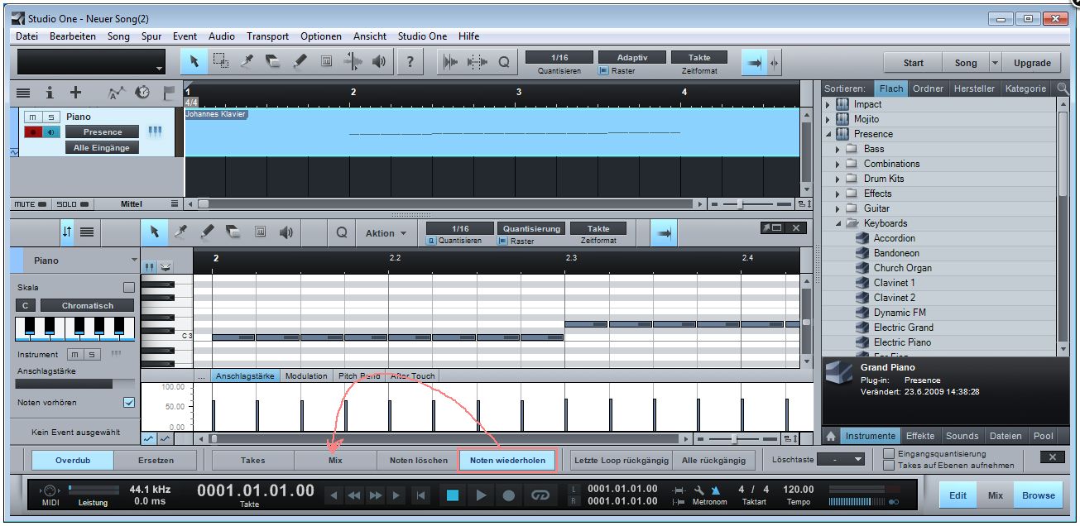Open the Aktion dropdown menu

[386, 233]
